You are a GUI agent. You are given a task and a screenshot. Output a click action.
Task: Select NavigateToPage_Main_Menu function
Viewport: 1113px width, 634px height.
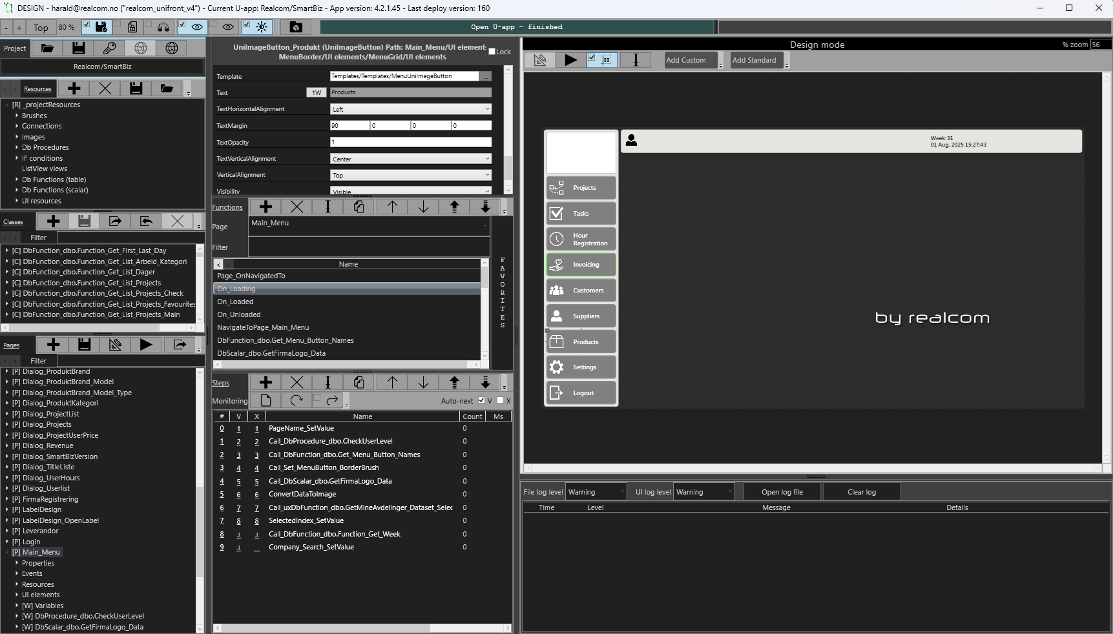tap(263, 327)
